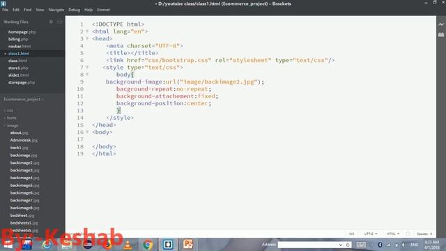446x251 pixels.
Task: Click the meta charset line in editor
Action: (144, 45)
